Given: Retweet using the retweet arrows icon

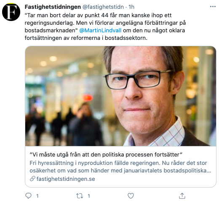Looking at the screenshot, I should 80,196.
